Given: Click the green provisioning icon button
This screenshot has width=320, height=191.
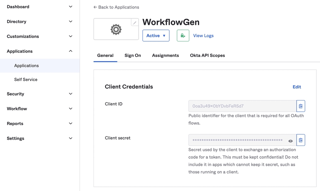Looking at the screenshot, I should [x=183, y=36].
